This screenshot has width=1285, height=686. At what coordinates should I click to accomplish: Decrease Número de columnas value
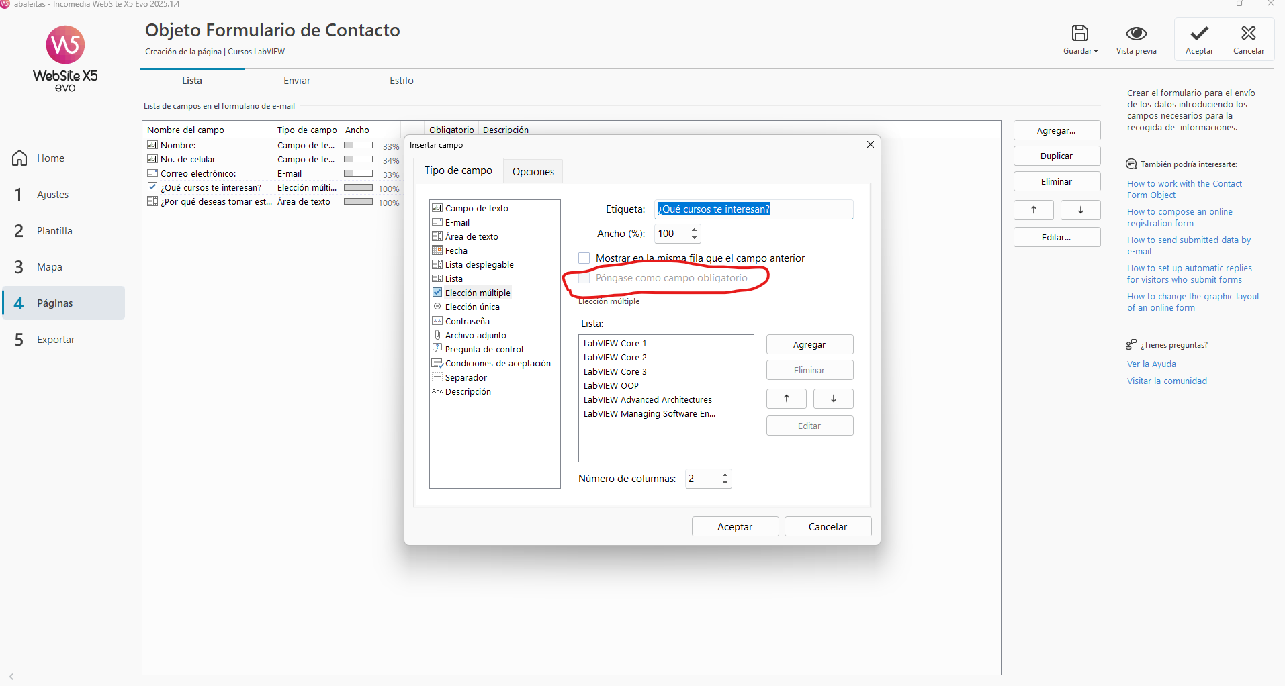click(x=725, y=483)
